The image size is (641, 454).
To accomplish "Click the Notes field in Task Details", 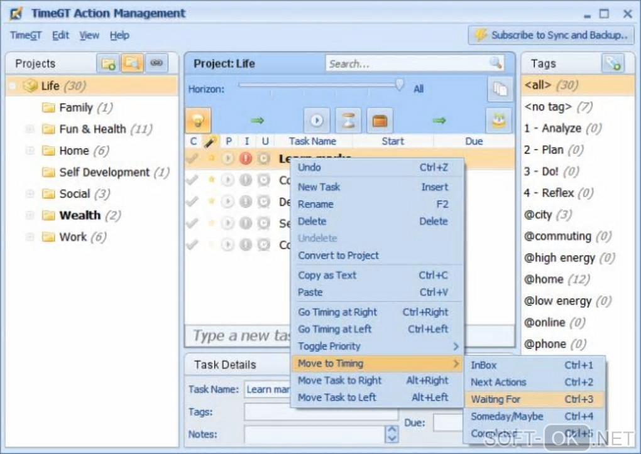I will point(315,434).
